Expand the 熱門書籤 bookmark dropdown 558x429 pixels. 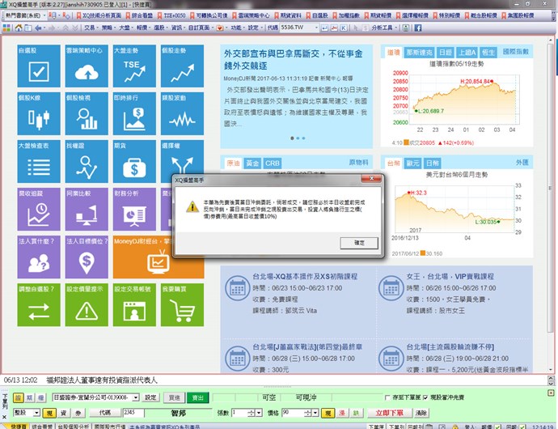(44, 15)
